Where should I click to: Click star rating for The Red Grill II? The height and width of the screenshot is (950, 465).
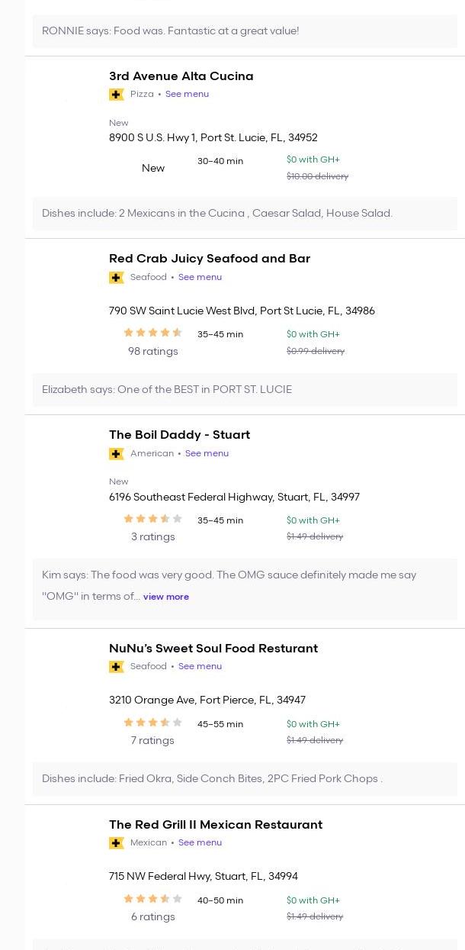tap(152, 899)
